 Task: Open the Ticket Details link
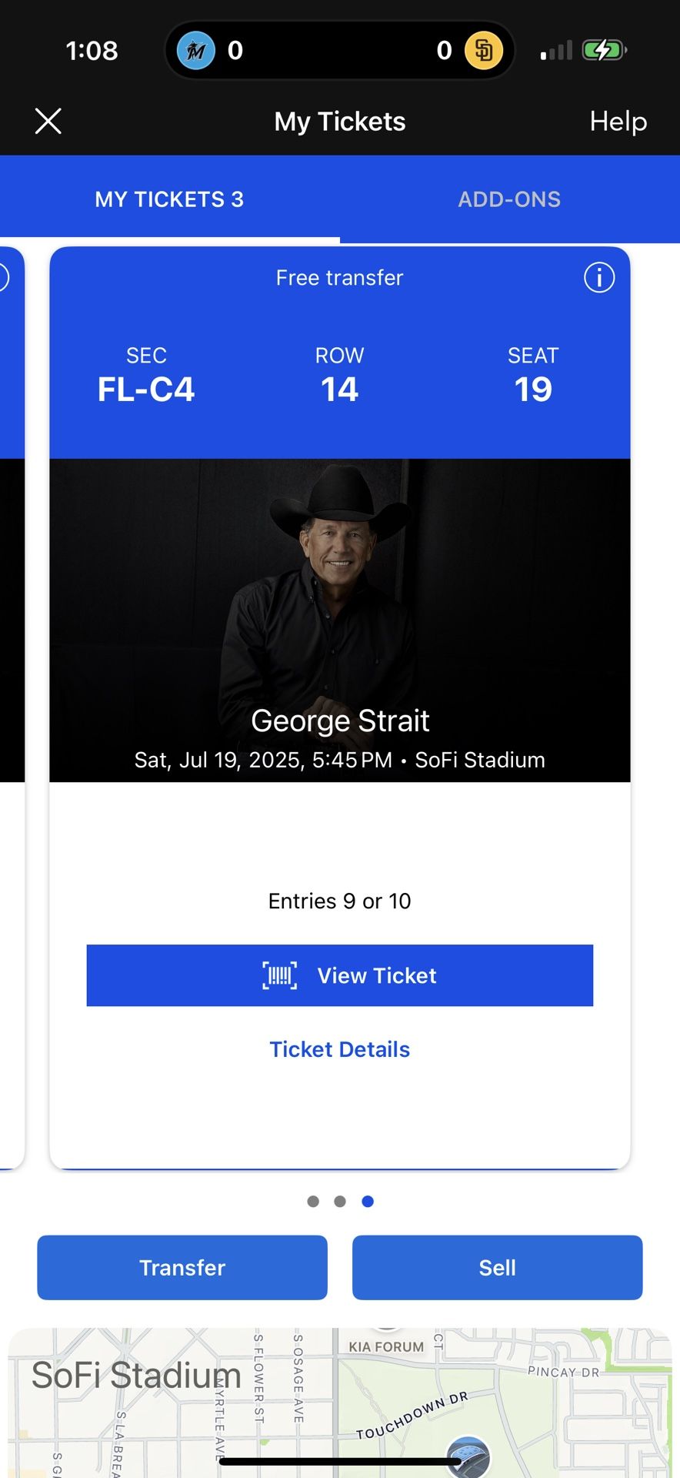pos(339,1049)
